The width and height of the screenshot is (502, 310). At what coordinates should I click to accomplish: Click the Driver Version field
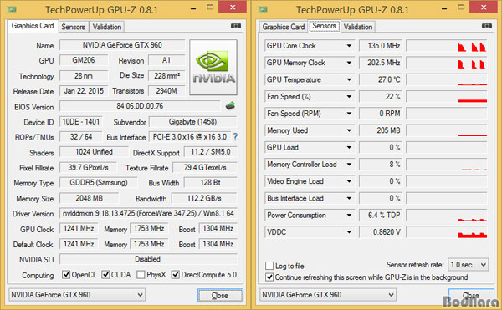pos(148,213)
